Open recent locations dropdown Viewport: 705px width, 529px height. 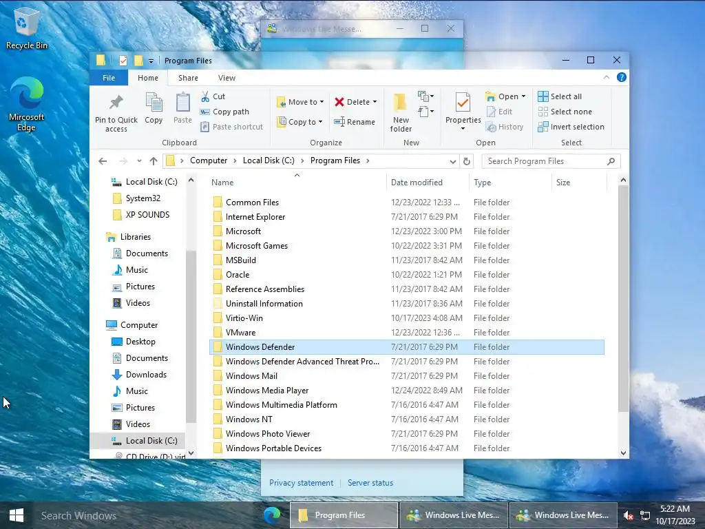pyautogui.click(x=139, y=161)
